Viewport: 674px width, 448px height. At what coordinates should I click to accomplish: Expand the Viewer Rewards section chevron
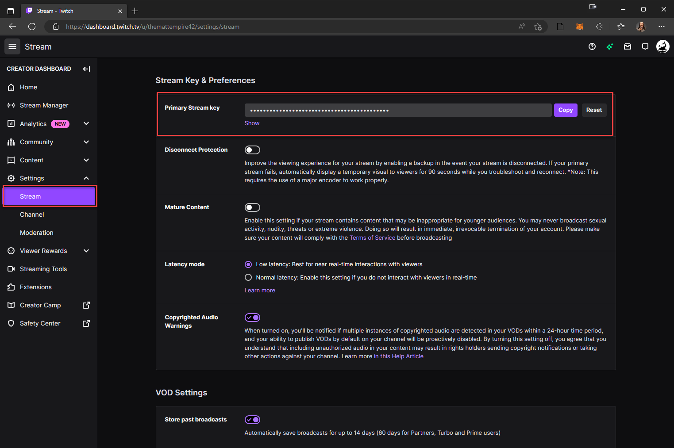coord(86,251)
